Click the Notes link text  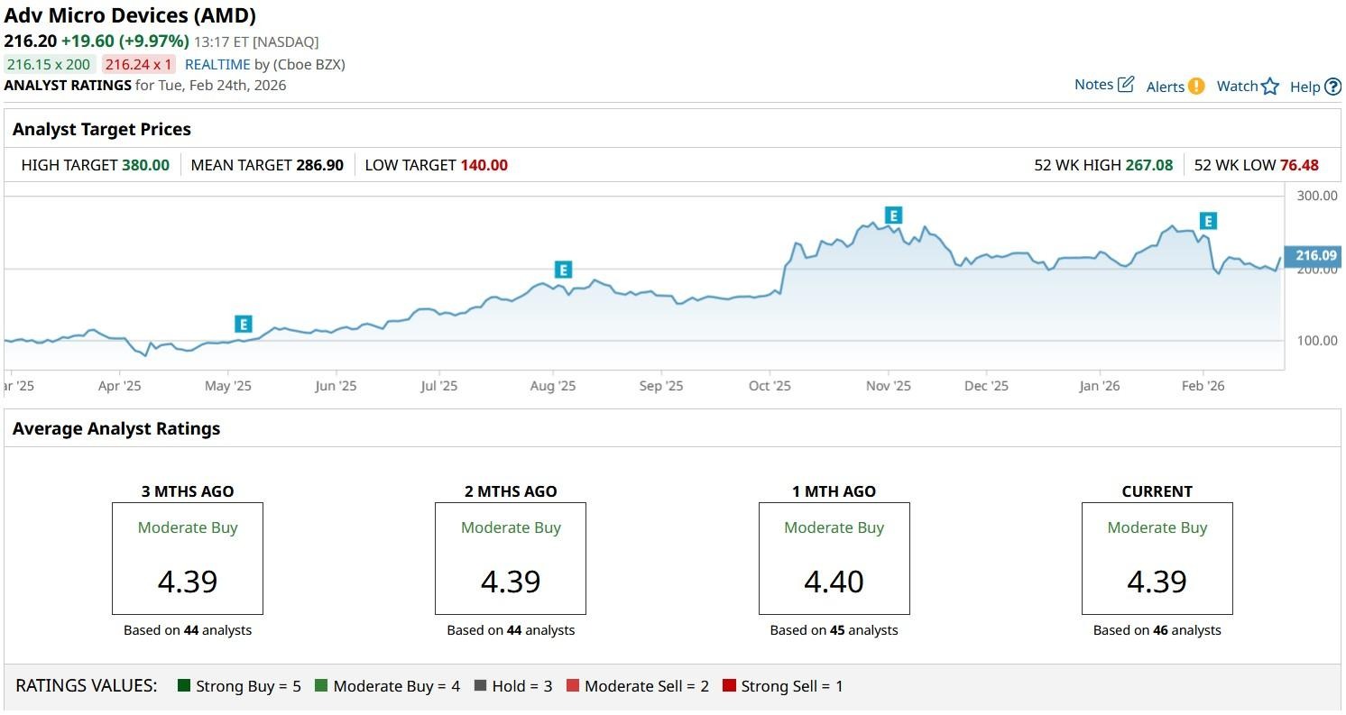click(1093, 85)
